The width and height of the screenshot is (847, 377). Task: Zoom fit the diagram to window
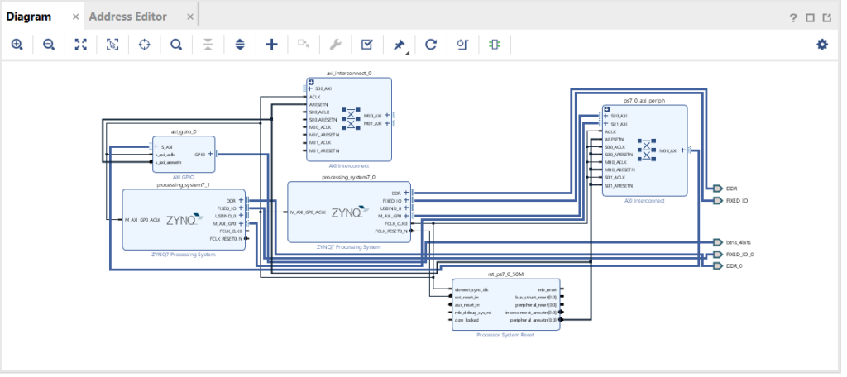tap(80, 45)
